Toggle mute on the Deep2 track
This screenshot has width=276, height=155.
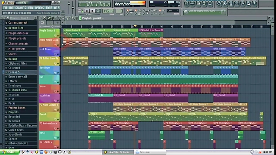click(58, 119)
